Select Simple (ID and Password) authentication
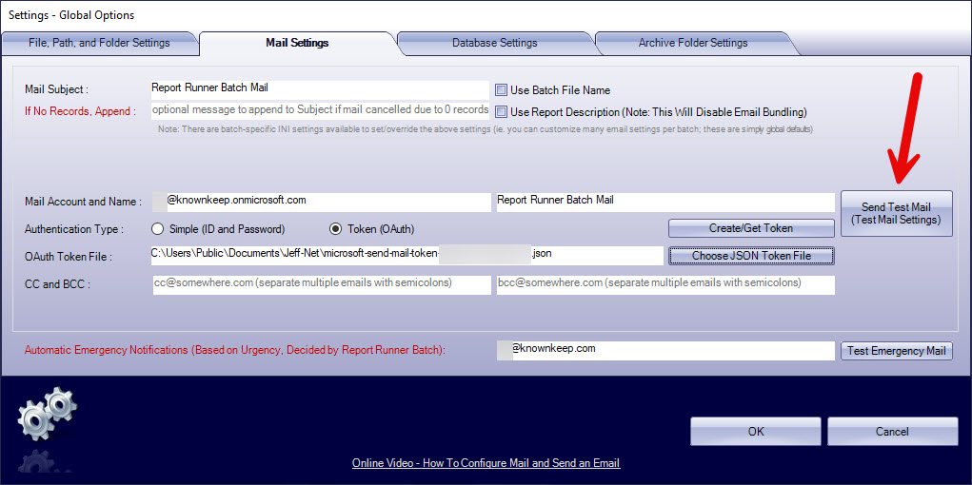Screen dimensions: 972x485 tap(158, 229)
